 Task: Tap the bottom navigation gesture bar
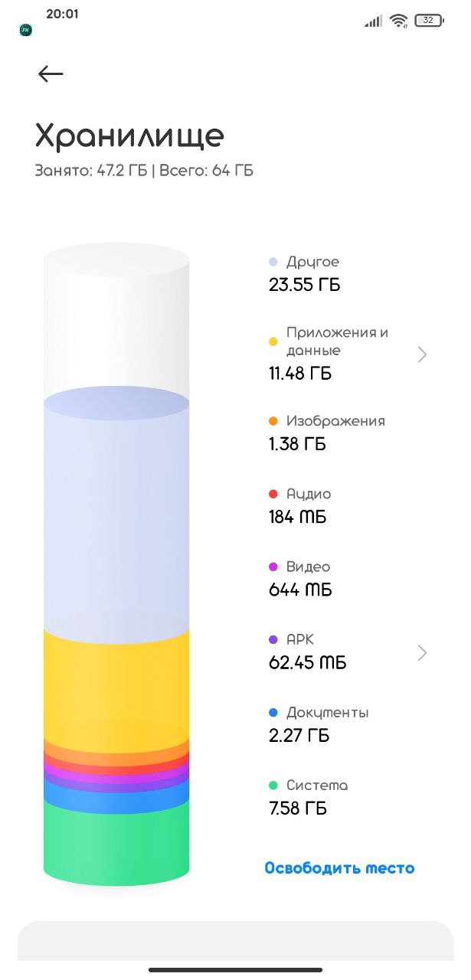[x=235, y=969]
